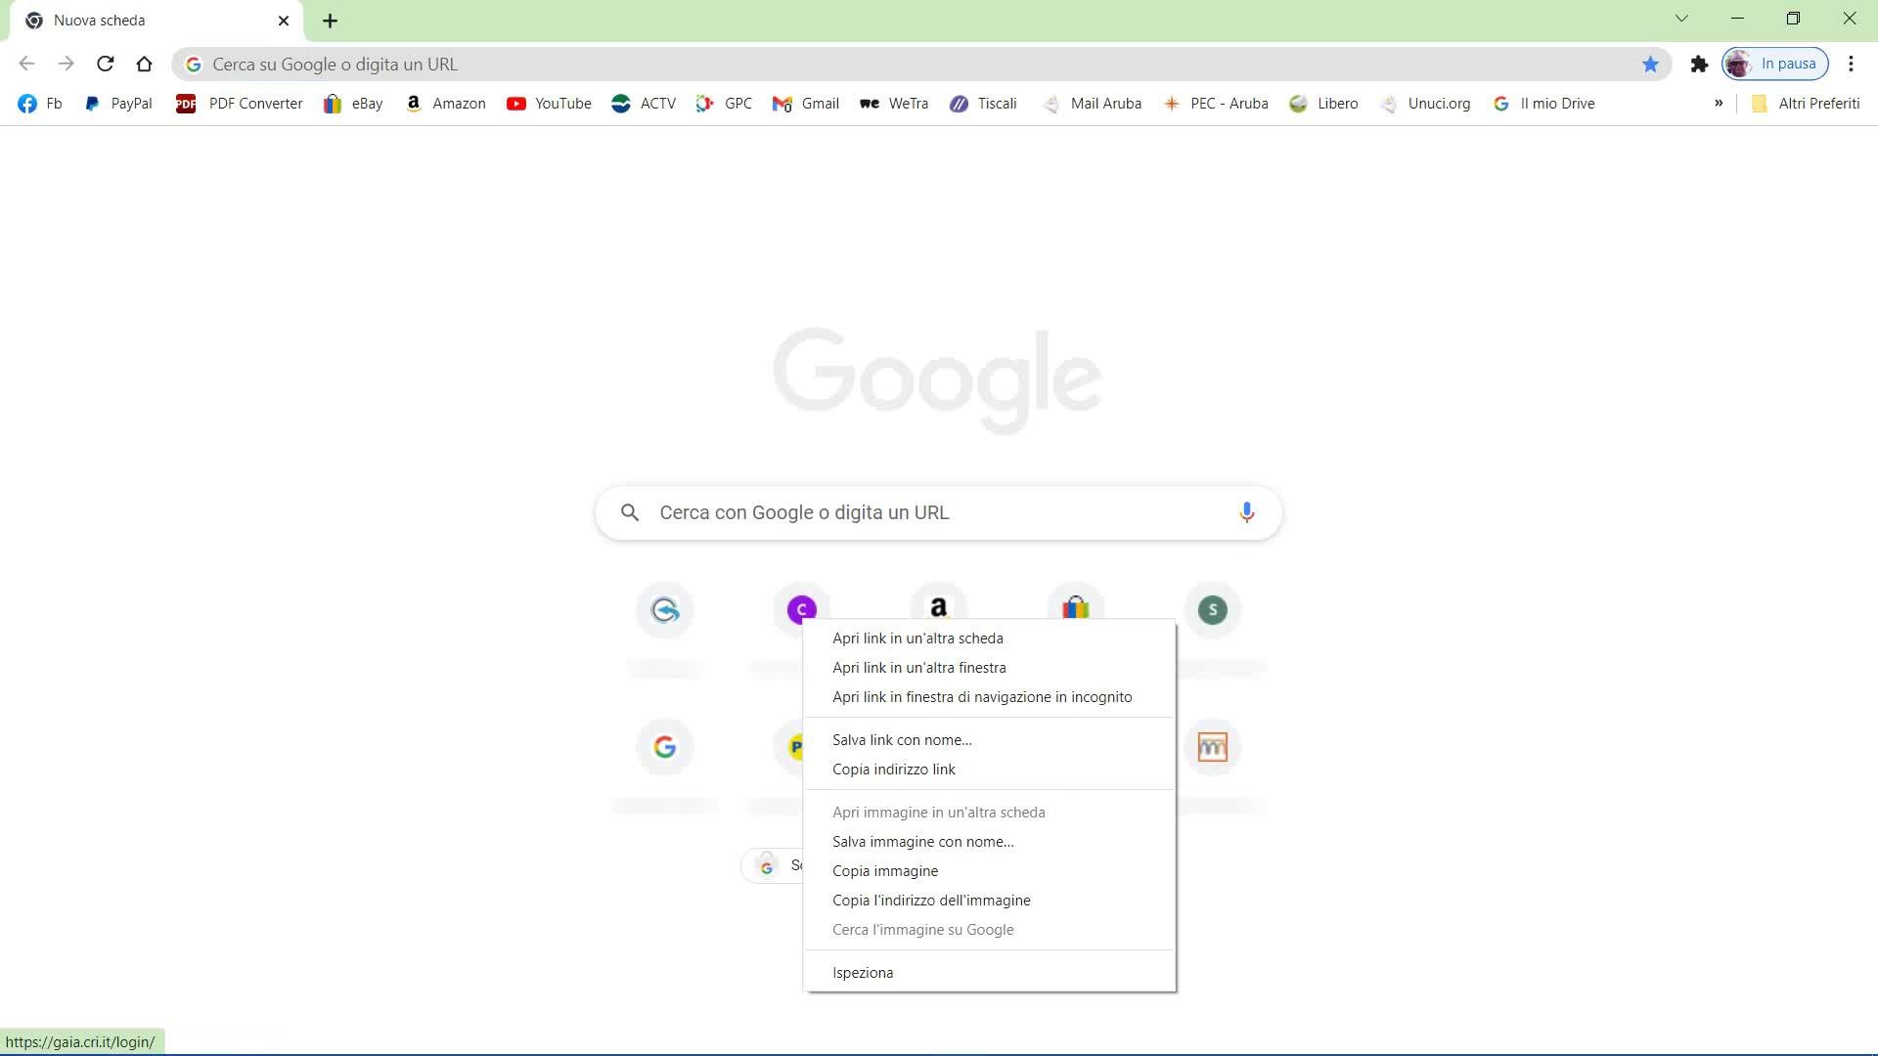Select Copia immagine in the context menu

989,871
